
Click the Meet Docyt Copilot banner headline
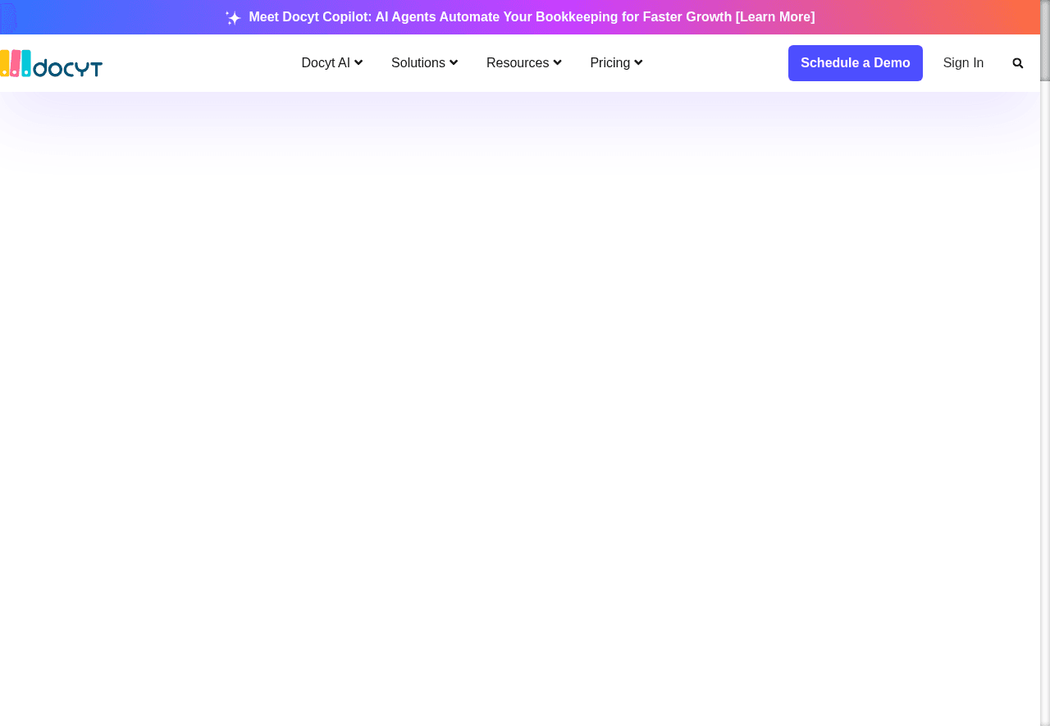click(490, 17)
